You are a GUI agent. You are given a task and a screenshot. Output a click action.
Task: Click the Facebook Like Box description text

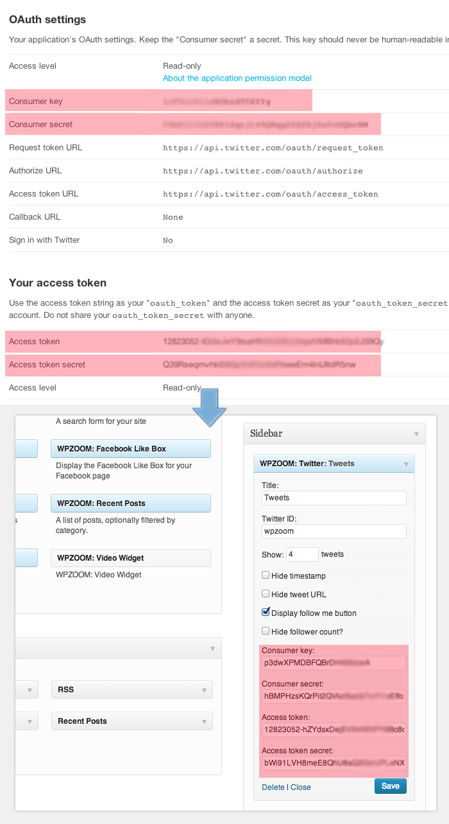click(124, 471)
